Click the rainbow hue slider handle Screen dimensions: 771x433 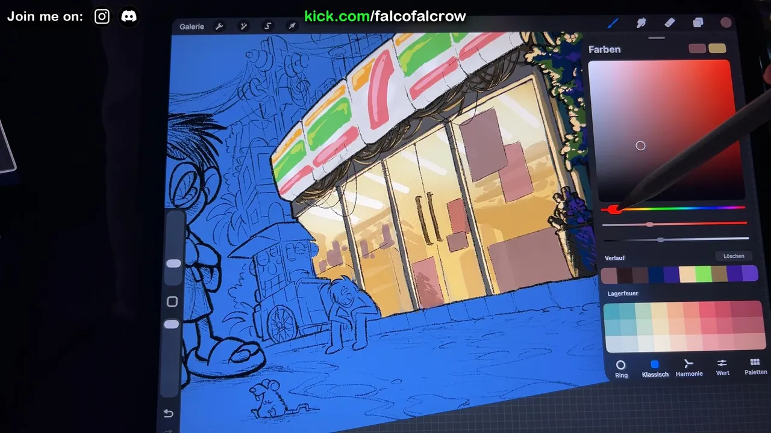coord(614,209)
